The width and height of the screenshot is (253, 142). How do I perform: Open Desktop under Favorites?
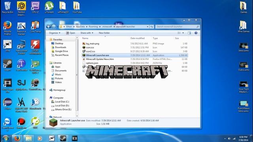point(57,43)
